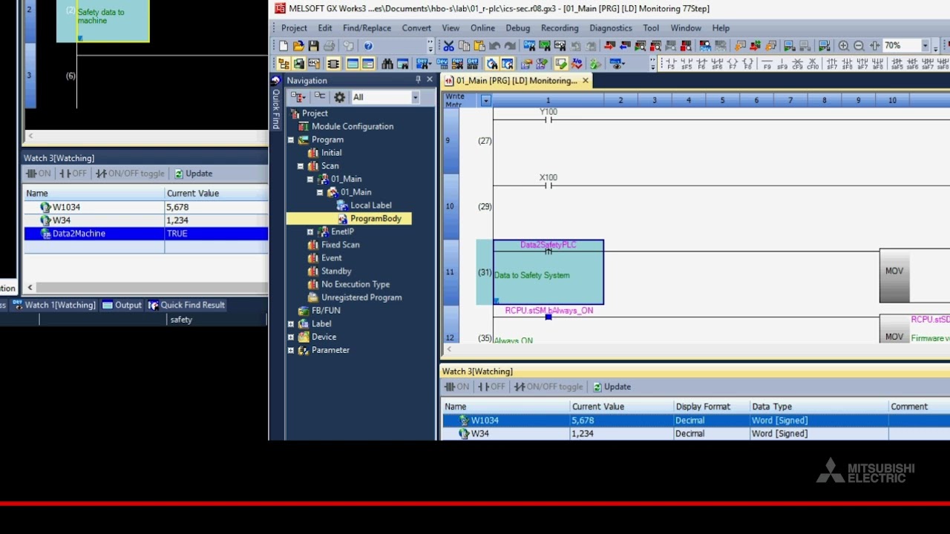Screen dimensions: 950x534
Task: Close the 01_Main [PRG] [LD] Monitoring tab
Action: pos(586,81)
